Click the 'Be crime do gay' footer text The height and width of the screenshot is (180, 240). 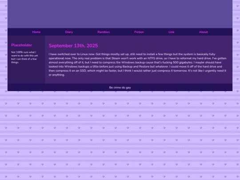click(120, 88)
